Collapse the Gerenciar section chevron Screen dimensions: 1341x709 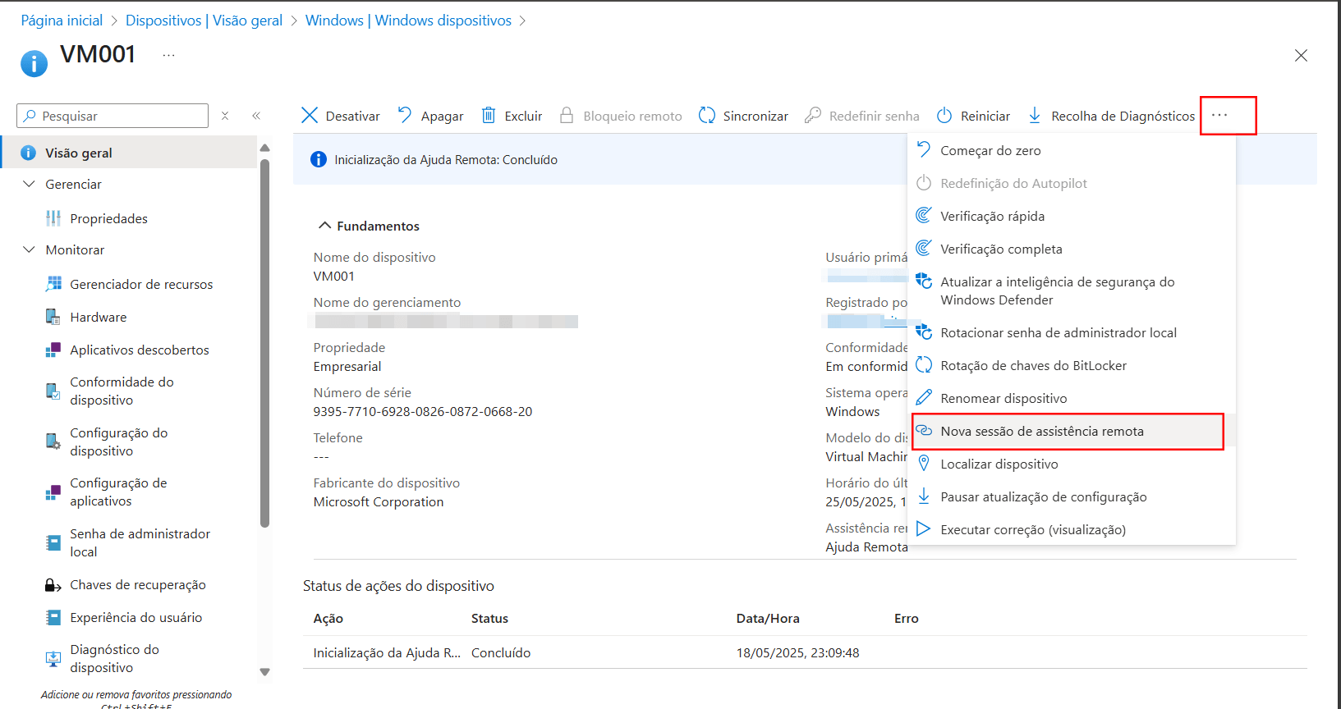pos(30,184)
